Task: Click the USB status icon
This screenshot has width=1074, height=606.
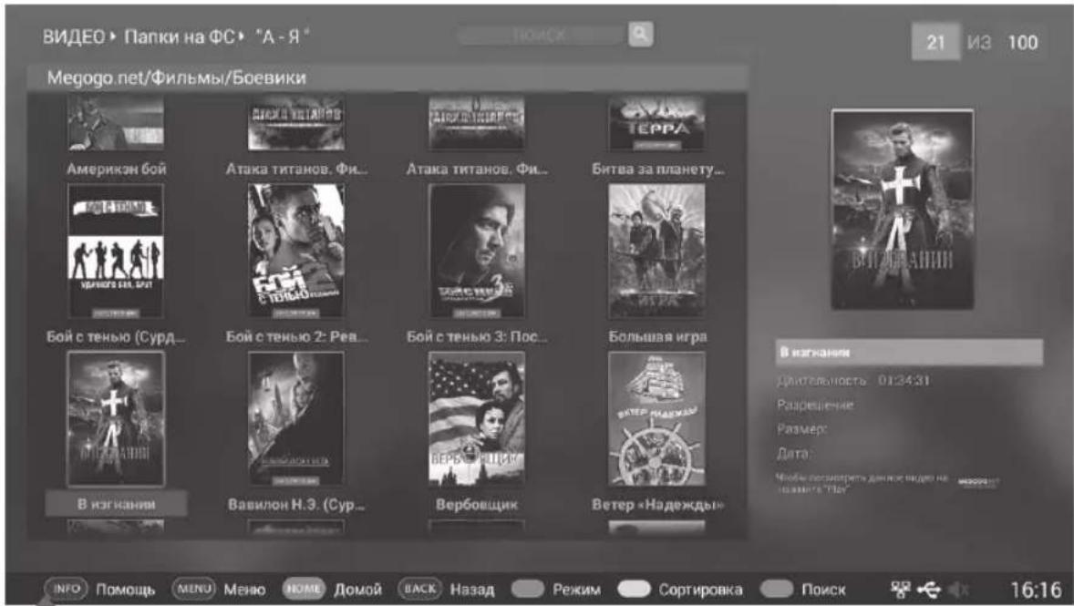Action: (929, 589)
